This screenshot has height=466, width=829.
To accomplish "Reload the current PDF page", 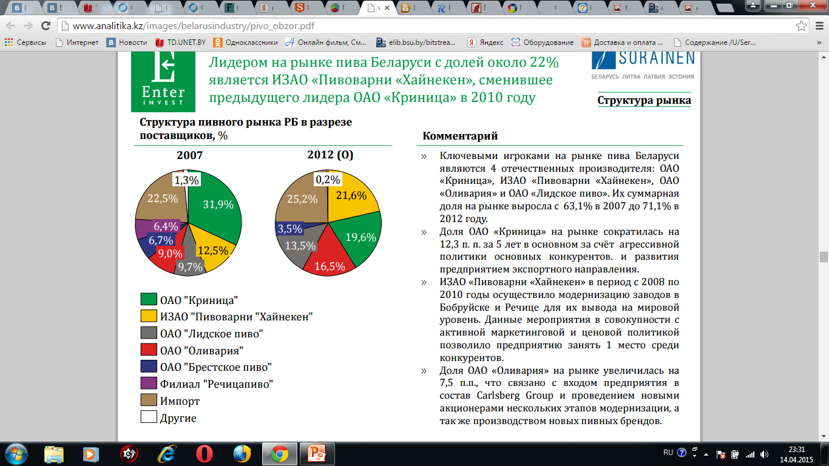I will 46,26.
